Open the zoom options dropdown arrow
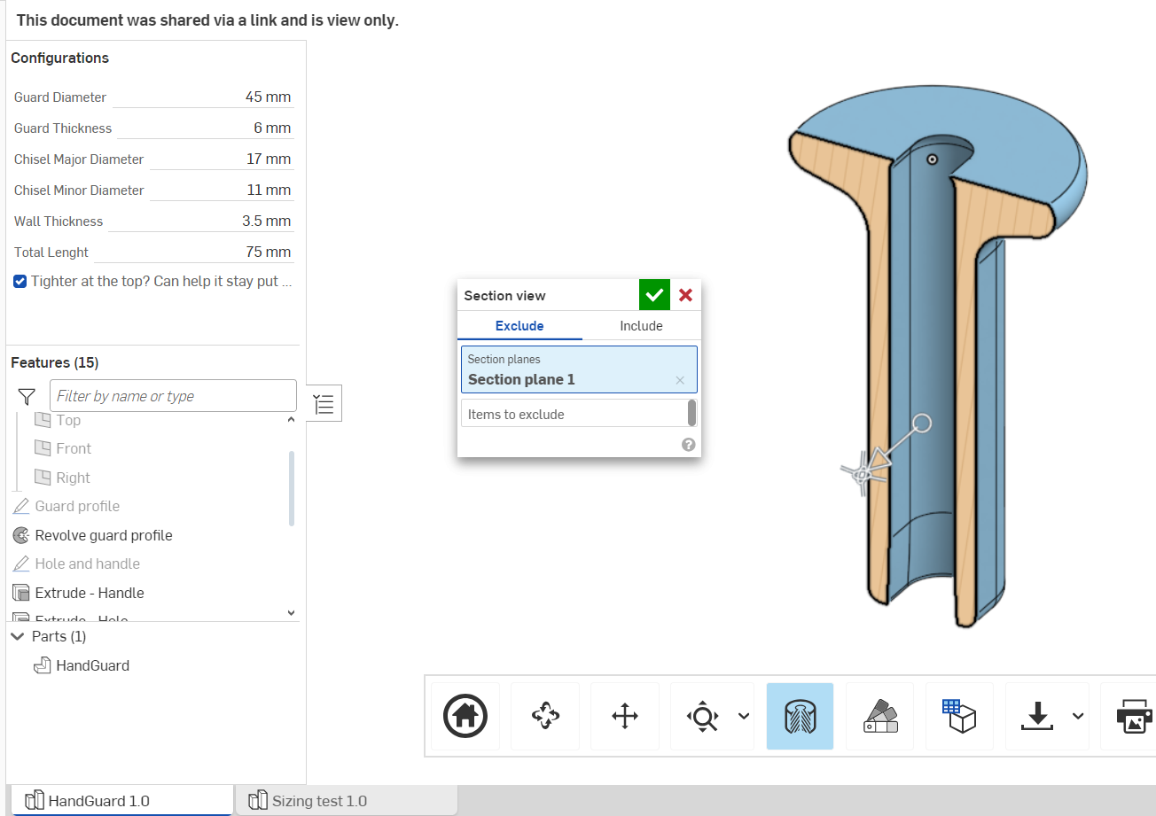 745,716
